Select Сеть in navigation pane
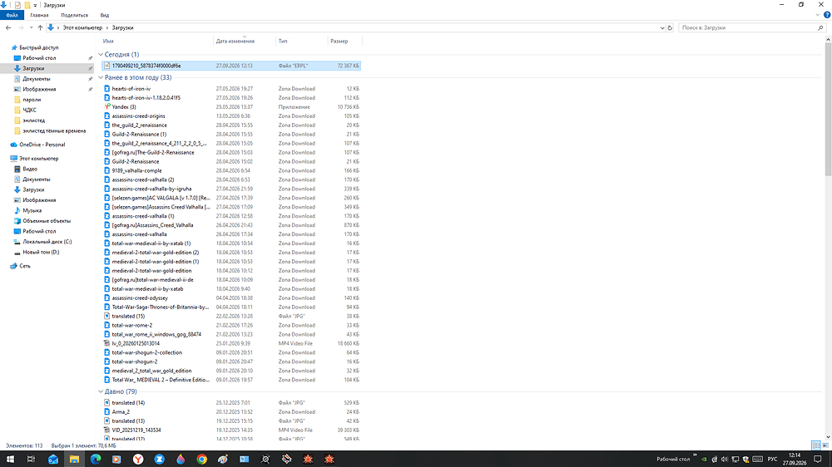 point(24,266)
